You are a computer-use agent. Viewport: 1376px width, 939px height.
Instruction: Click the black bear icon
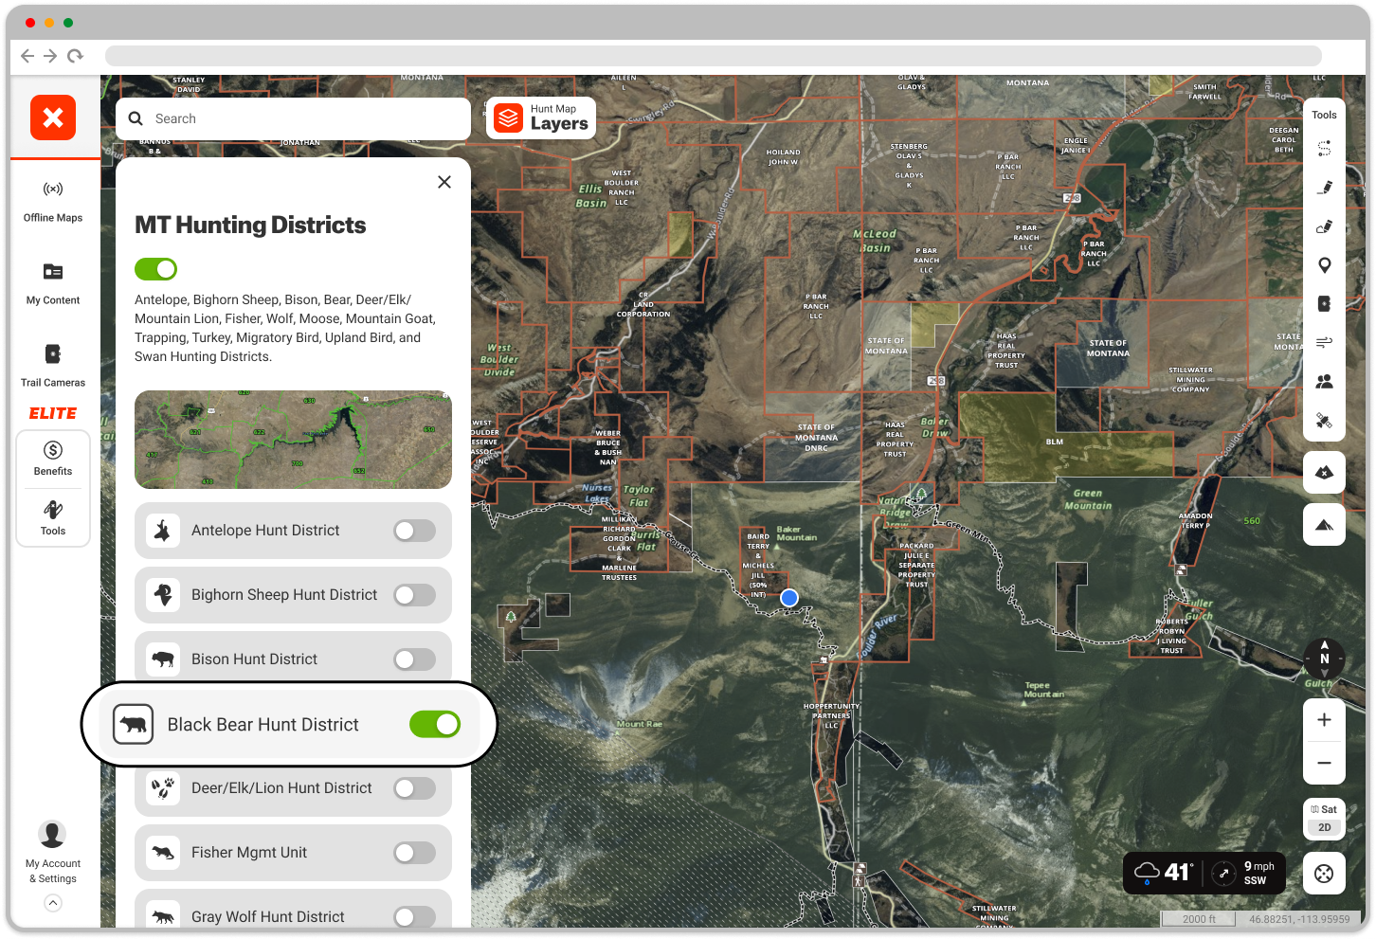point(134,725)
